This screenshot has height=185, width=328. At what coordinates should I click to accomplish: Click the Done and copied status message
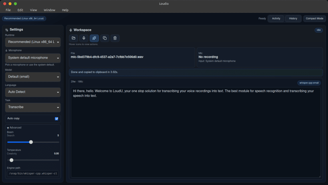coord(95,72)
